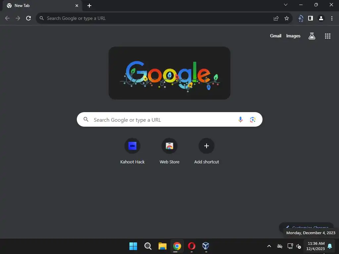
Task: Open notifications bell icon
Action: click(330, 246)
